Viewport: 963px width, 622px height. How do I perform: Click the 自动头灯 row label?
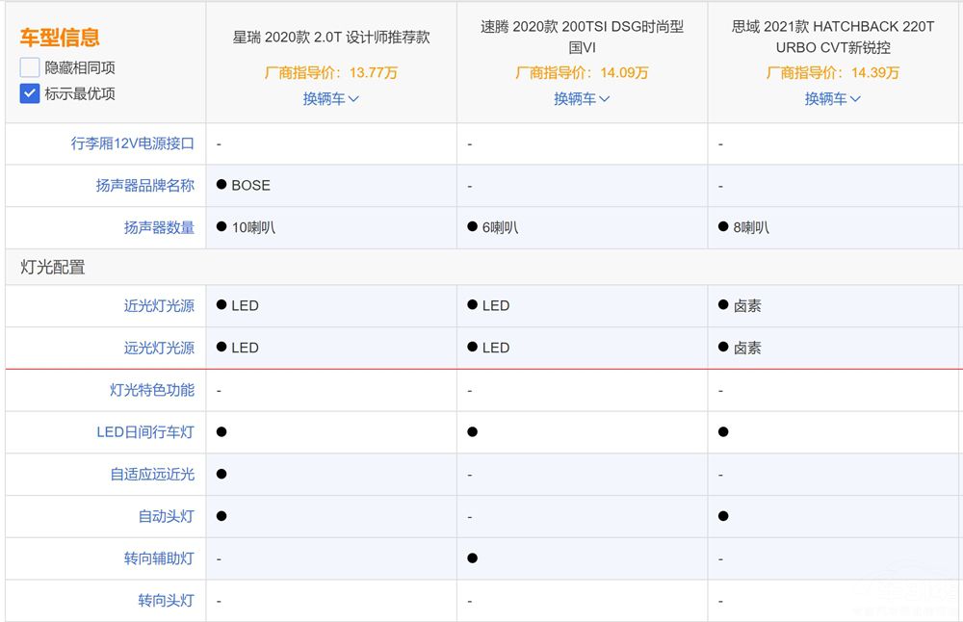click(x=166, y=516)
